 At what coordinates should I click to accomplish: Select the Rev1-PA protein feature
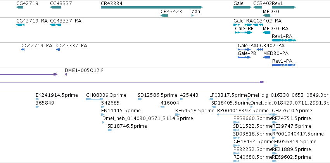pos(284,65)
